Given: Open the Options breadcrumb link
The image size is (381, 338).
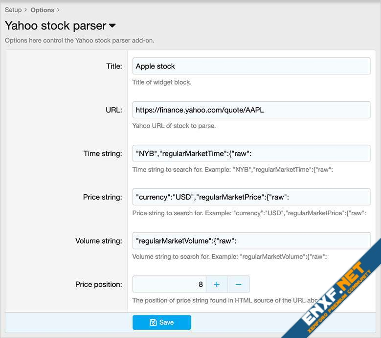Looking at the screenshot, I should click(42, 10).
